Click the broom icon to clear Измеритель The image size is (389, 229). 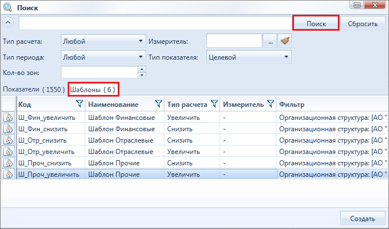coord(284,41)
